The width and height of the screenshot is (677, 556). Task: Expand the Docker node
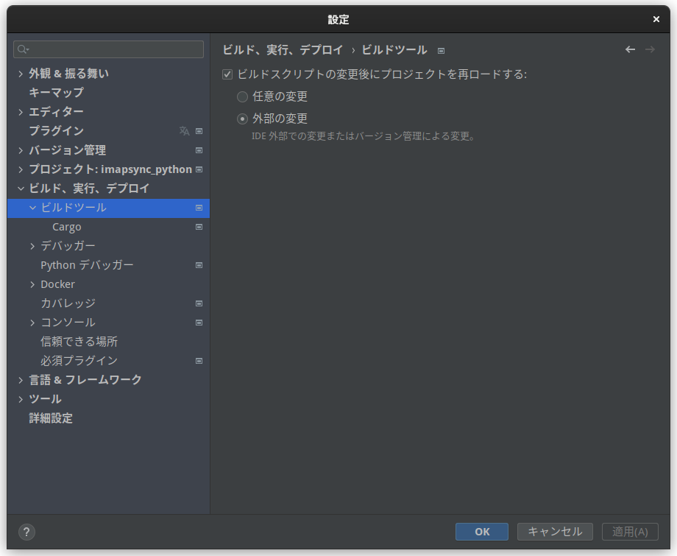32,284
